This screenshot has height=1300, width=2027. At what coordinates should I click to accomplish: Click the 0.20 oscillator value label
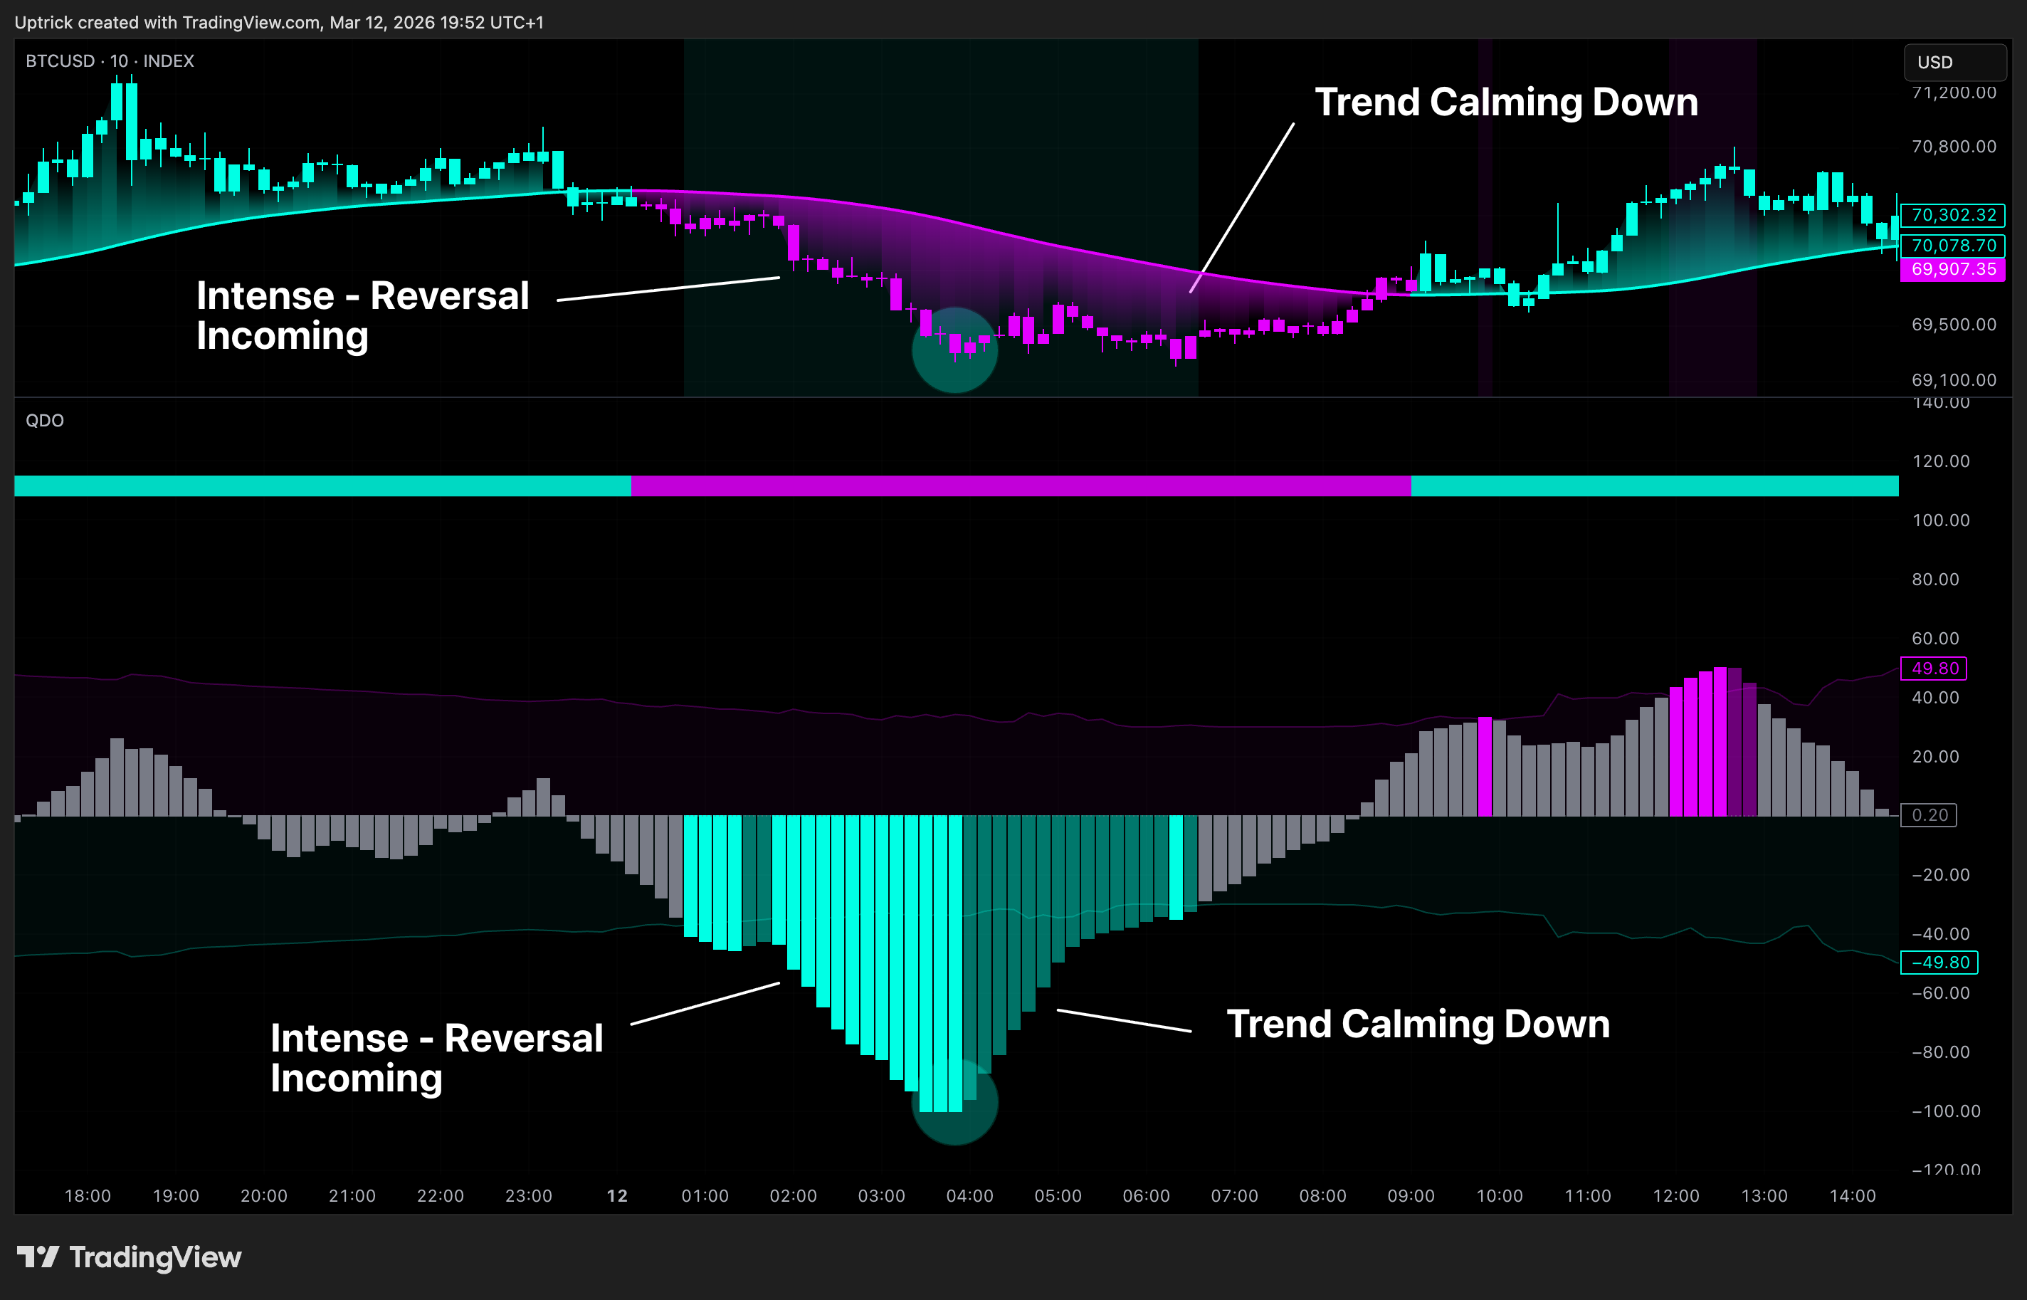click(x=1929, y=814)
